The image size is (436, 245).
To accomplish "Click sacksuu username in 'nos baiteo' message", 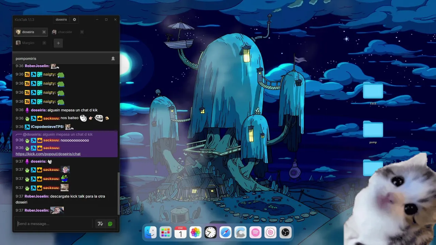I will click(x=51, y=118).
